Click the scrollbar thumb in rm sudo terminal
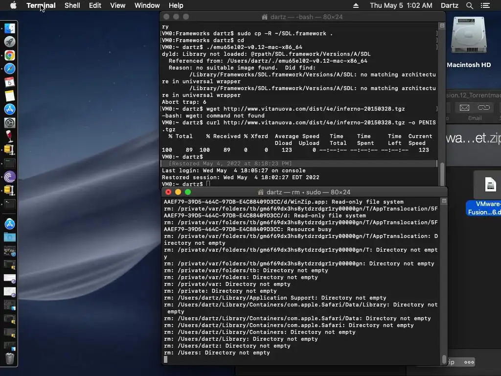Image resolution: width=501 pixels, height=376 pixels. (x=444, y=359)
